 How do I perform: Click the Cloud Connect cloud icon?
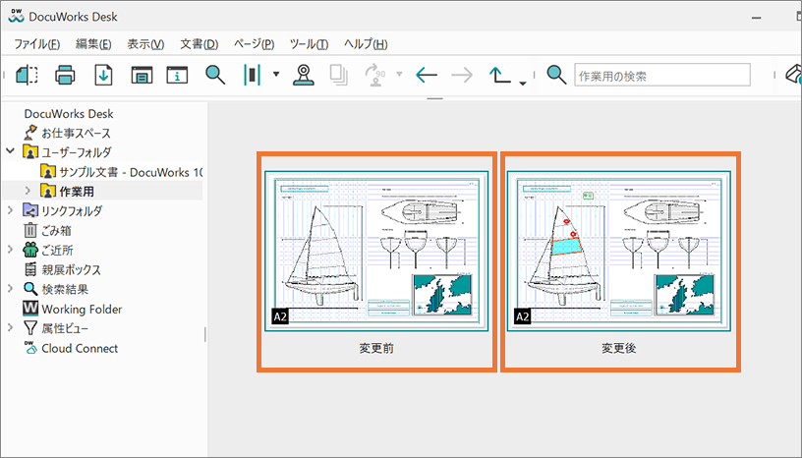pyautogui.click(x=30, y=348)
